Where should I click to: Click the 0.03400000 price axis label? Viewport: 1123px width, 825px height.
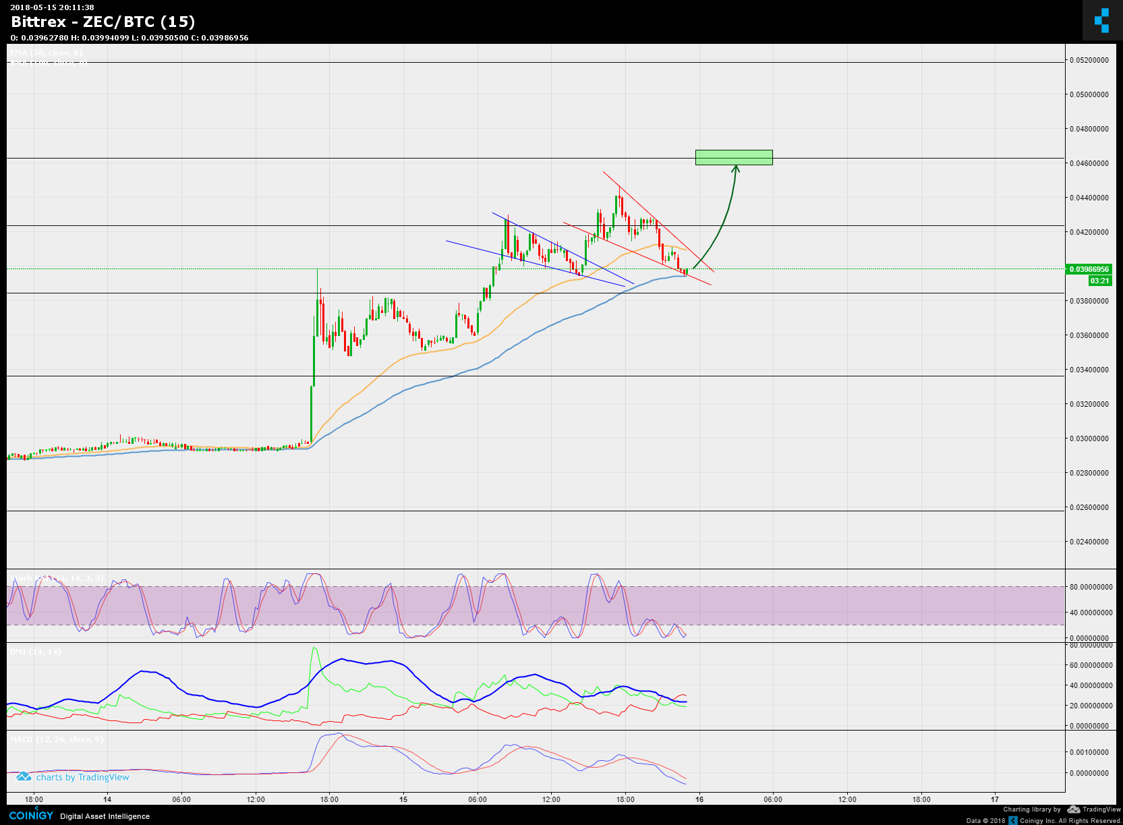tap(1089, 370)
